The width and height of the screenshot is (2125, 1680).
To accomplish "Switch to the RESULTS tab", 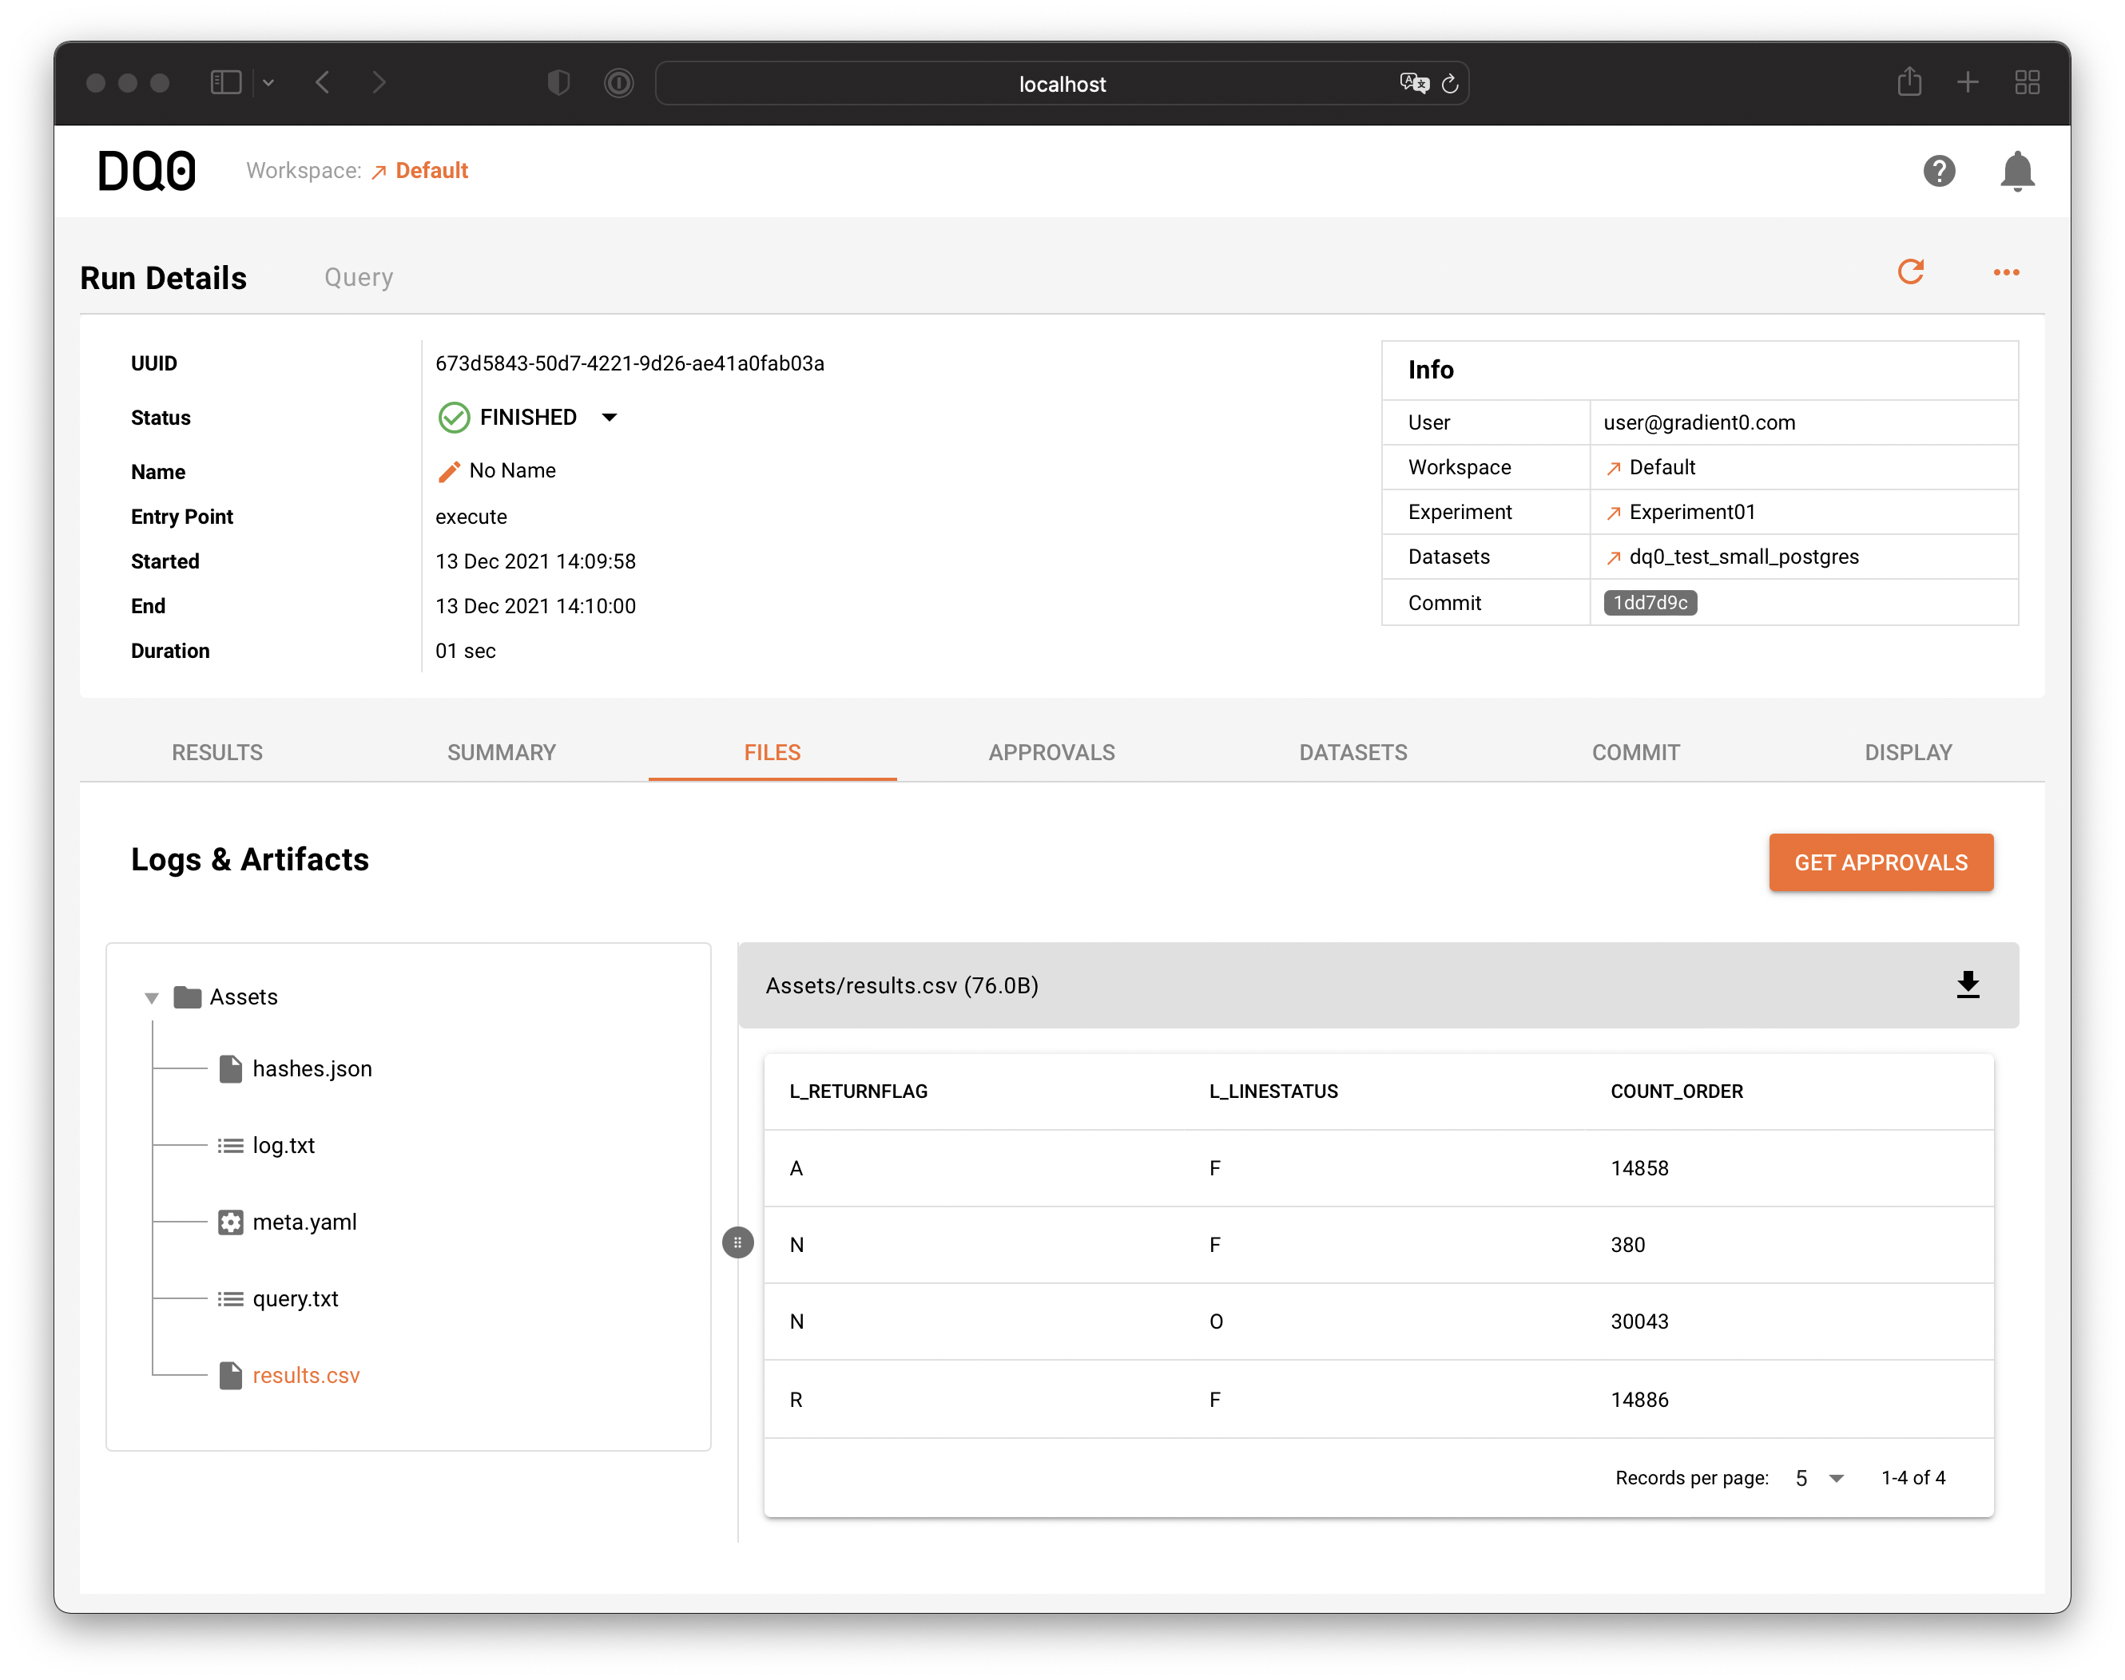I will point(216,752).
